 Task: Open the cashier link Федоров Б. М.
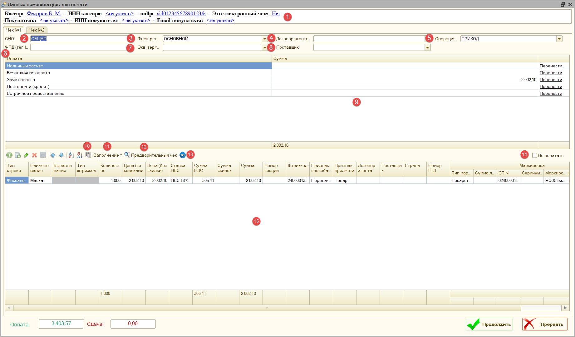click(x=44, y=13)
